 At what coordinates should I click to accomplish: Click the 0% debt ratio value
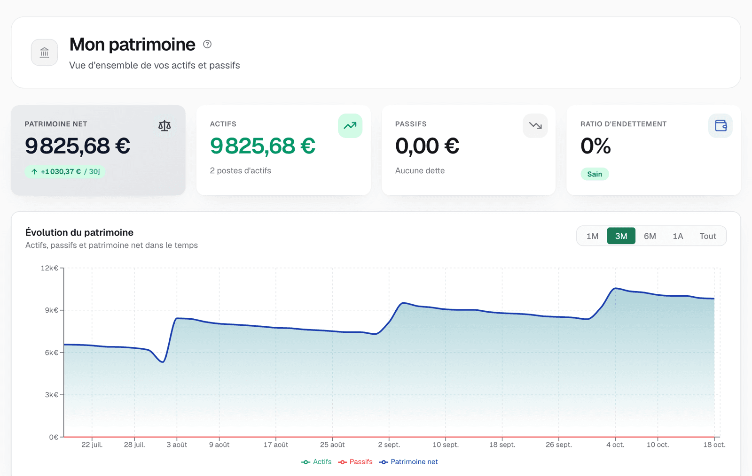click(x=596, y=146)
